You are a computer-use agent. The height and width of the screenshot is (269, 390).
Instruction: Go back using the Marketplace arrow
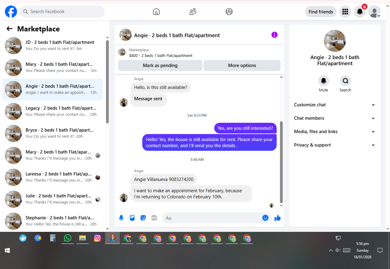coord(9,29)
